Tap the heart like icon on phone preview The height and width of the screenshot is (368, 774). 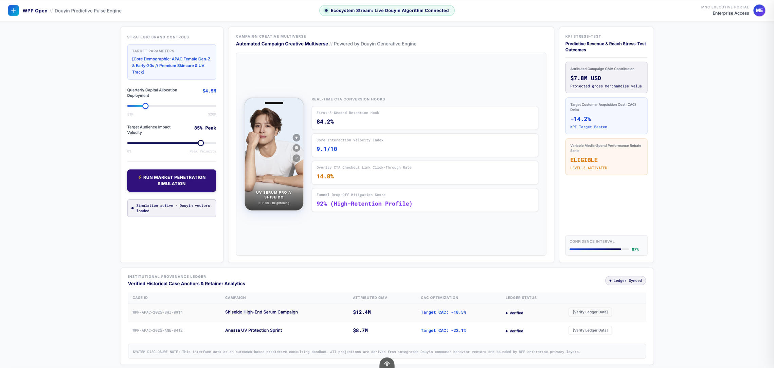tap(296, 138)
